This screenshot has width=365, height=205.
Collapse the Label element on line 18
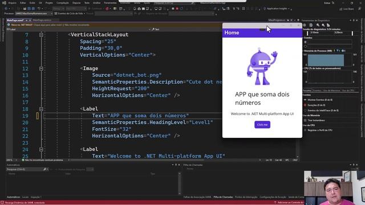pyautogui.click(x=41, y=109)
